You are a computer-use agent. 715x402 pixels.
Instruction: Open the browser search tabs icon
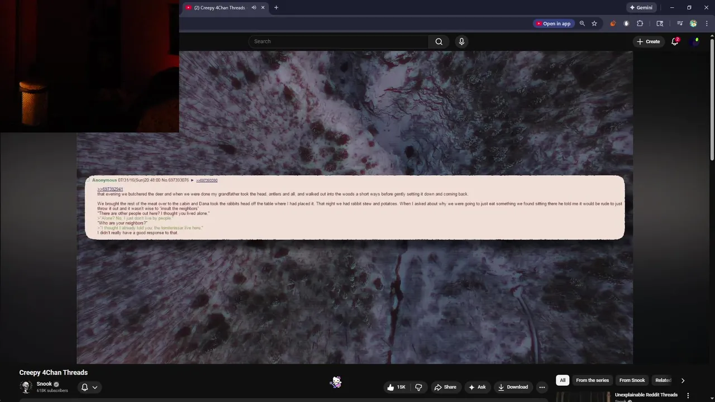[x=660, y=23]
